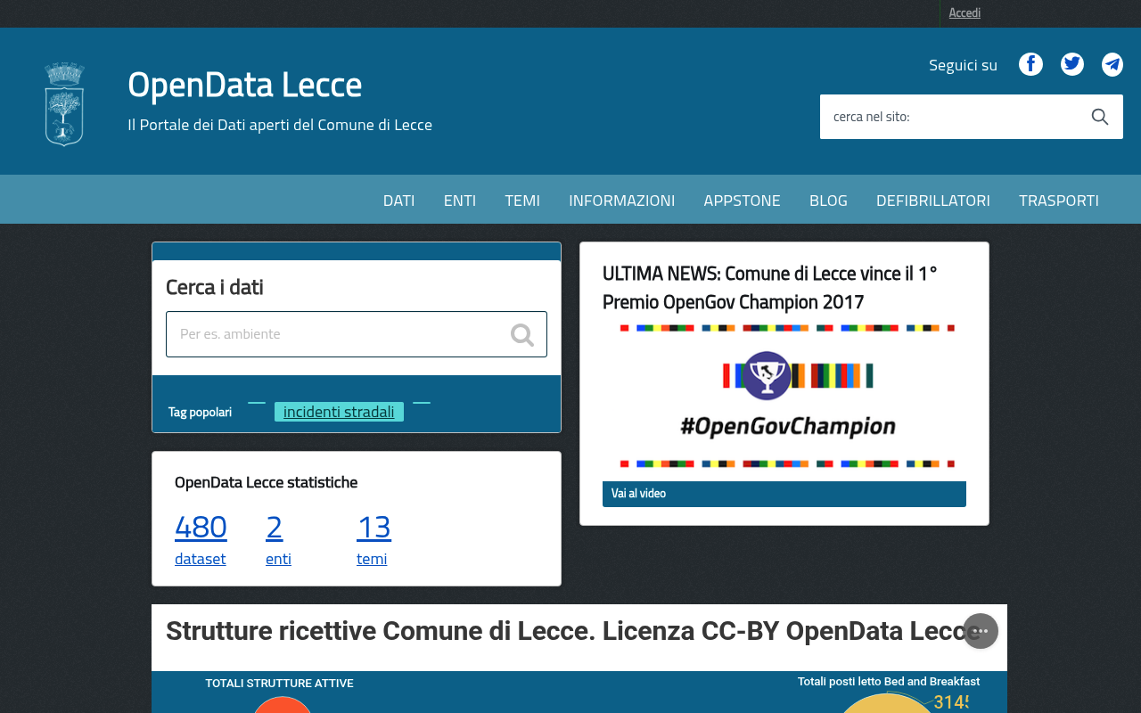The image size is (1141, 713).
Task: Click 'TOTALI STRUTTURE ATTIVE' chart label
Action: pos(280,684)
